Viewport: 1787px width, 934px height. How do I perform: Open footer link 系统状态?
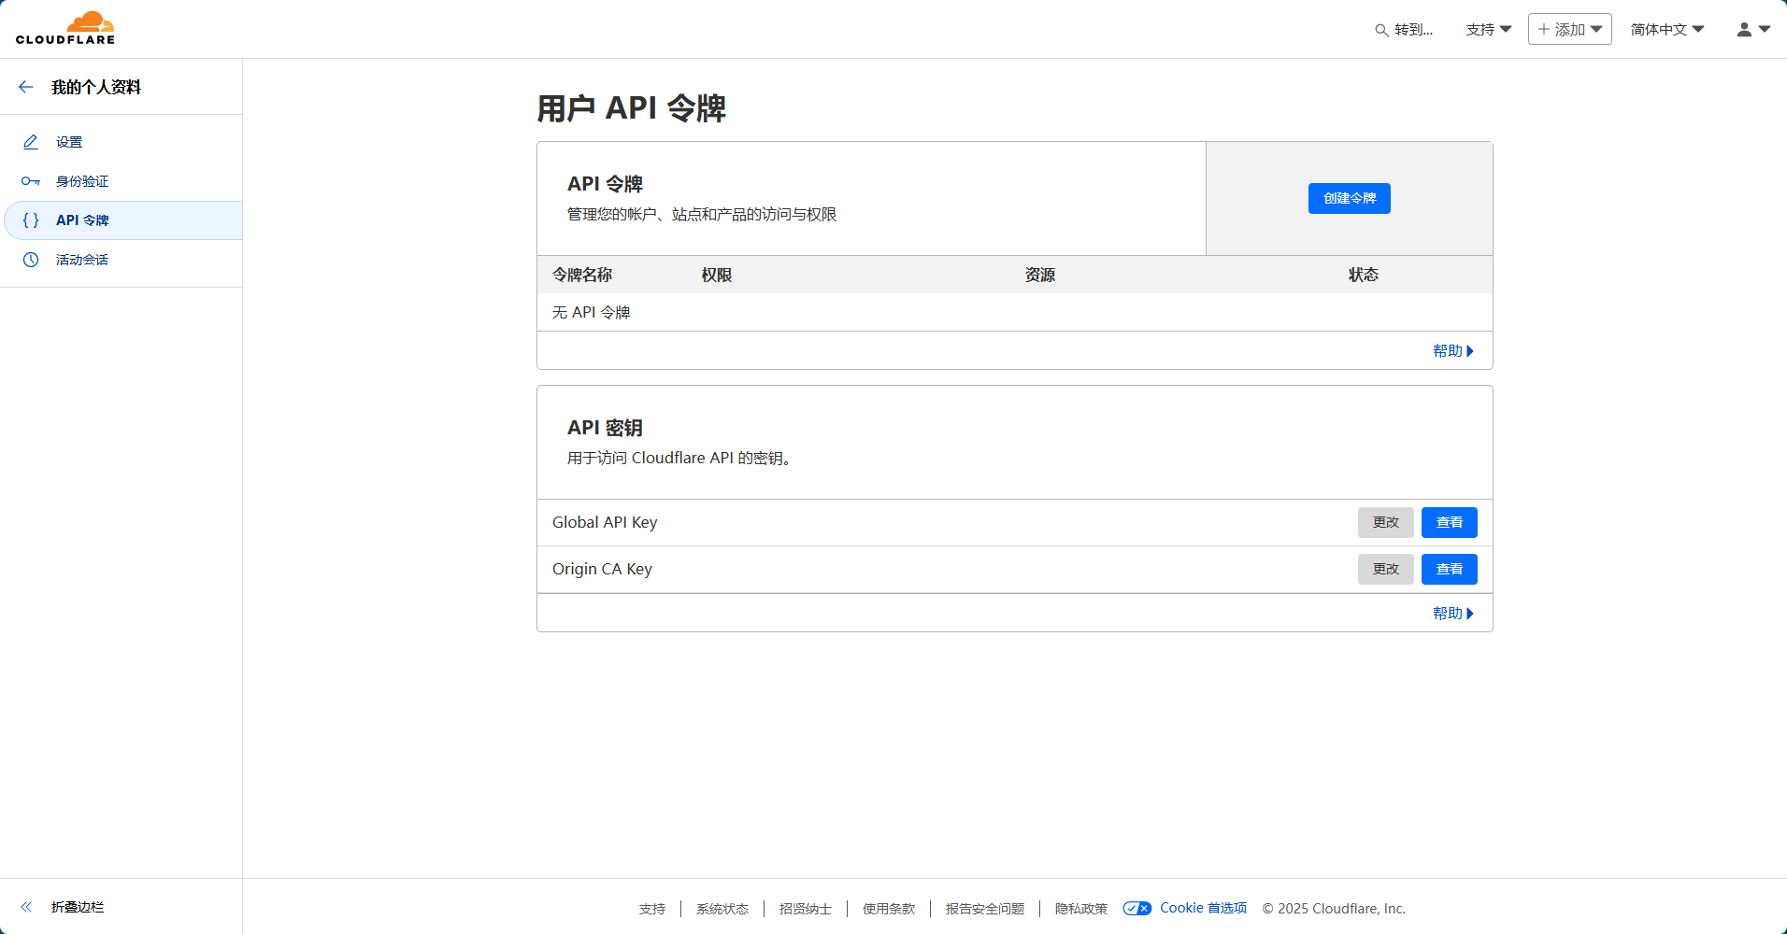[722, 909]
